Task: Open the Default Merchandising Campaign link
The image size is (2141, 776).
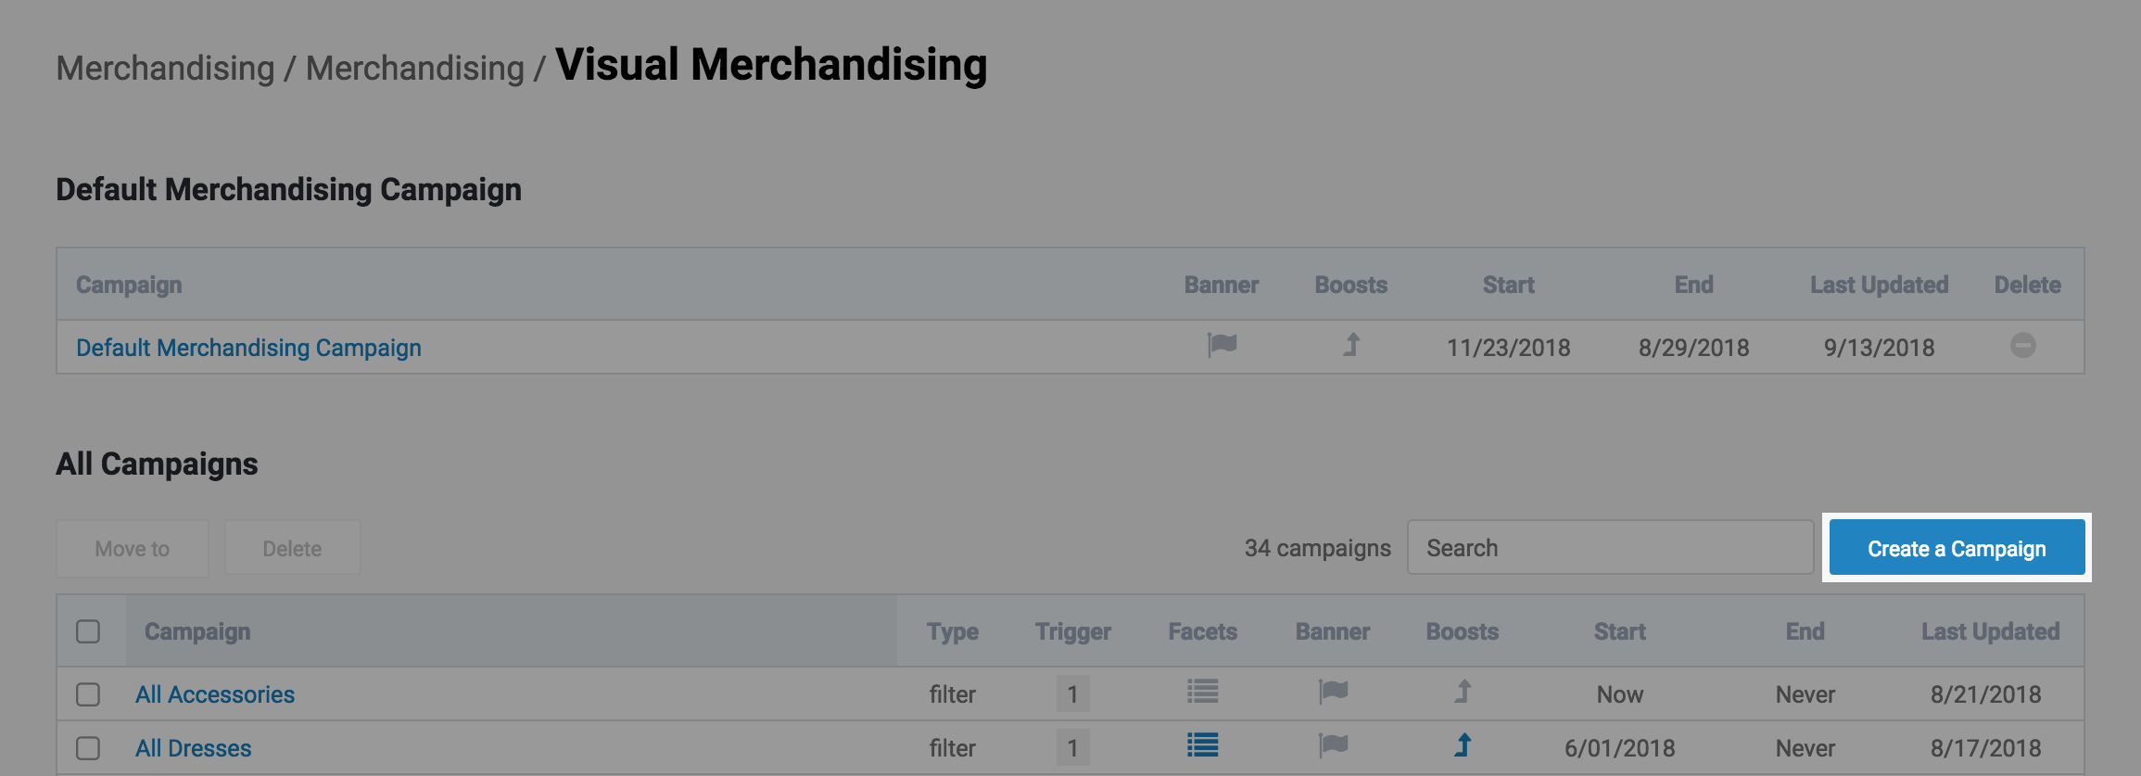Action: pyautogui.click(x=248, y=348)
